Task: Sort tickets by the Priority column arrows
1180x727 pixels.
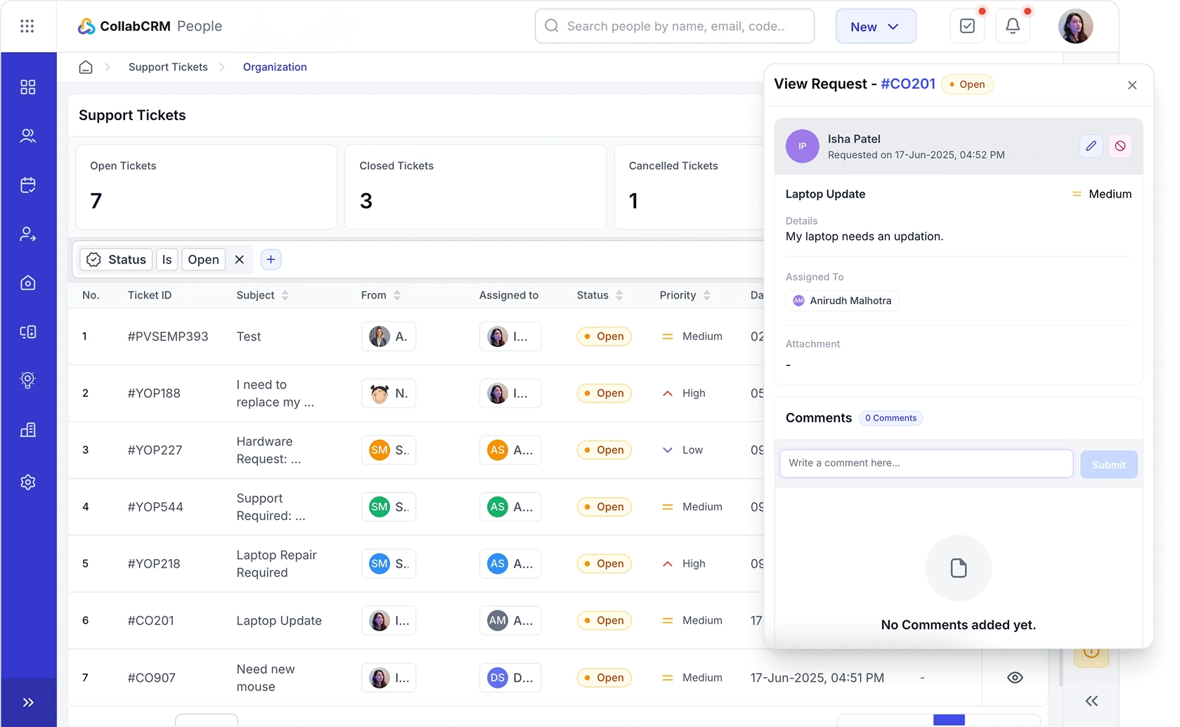Action: [x=706, y=295]
